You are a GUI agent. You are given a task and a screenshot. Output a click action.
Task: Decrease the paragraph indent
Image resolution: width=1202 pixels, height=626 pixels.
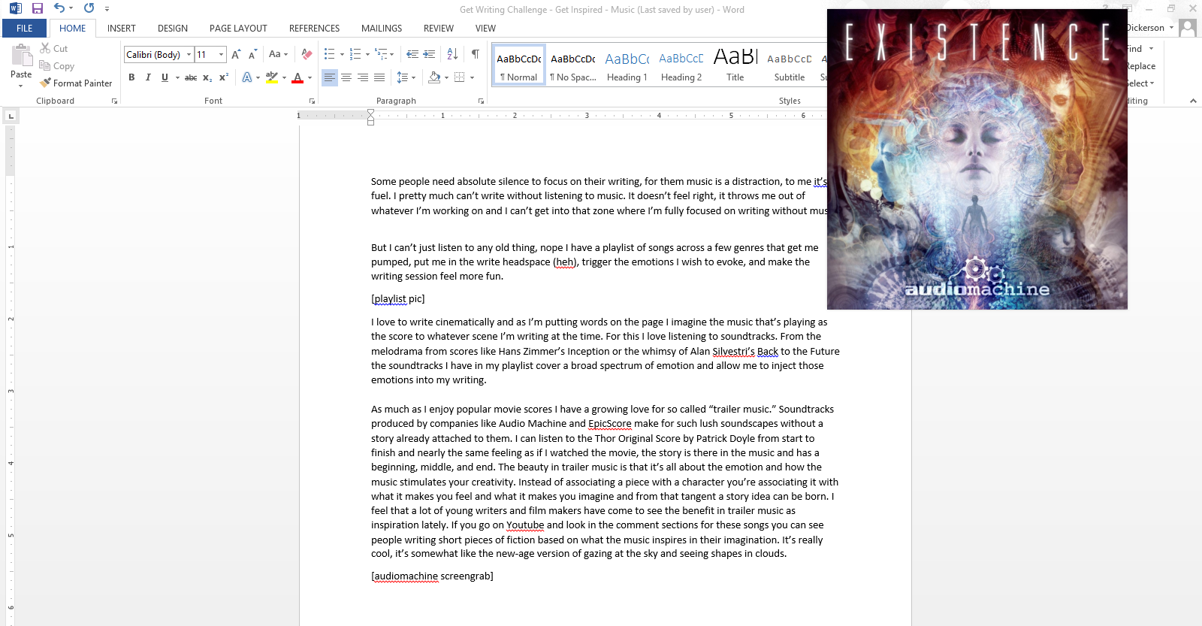pos(412,54)
